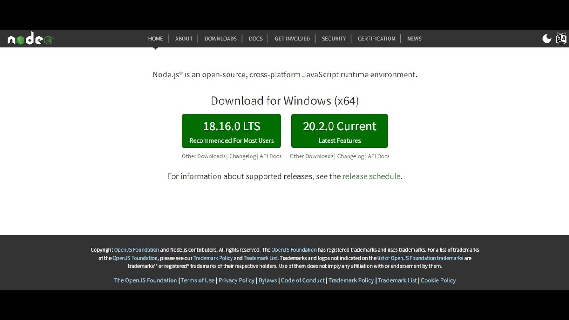Viewport: 569px width, 320px height.
Task: Open the CERTIFICATION nav item
Action: 376,39
